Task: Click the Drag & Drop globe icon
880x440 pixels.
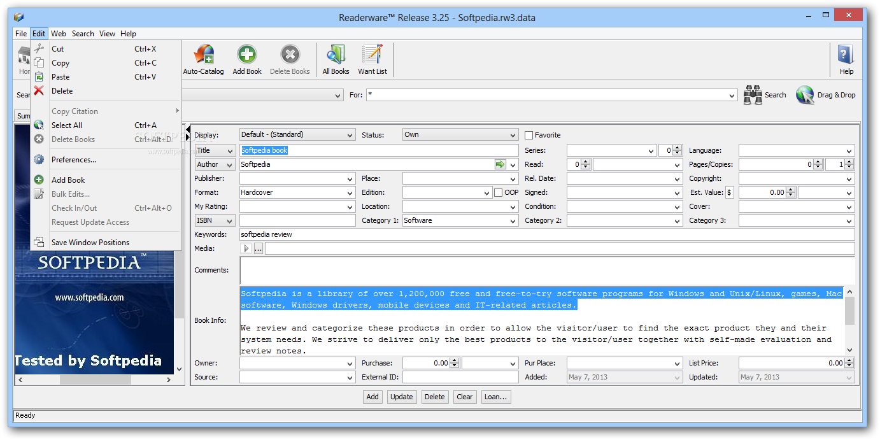Action: click(805, 95)
